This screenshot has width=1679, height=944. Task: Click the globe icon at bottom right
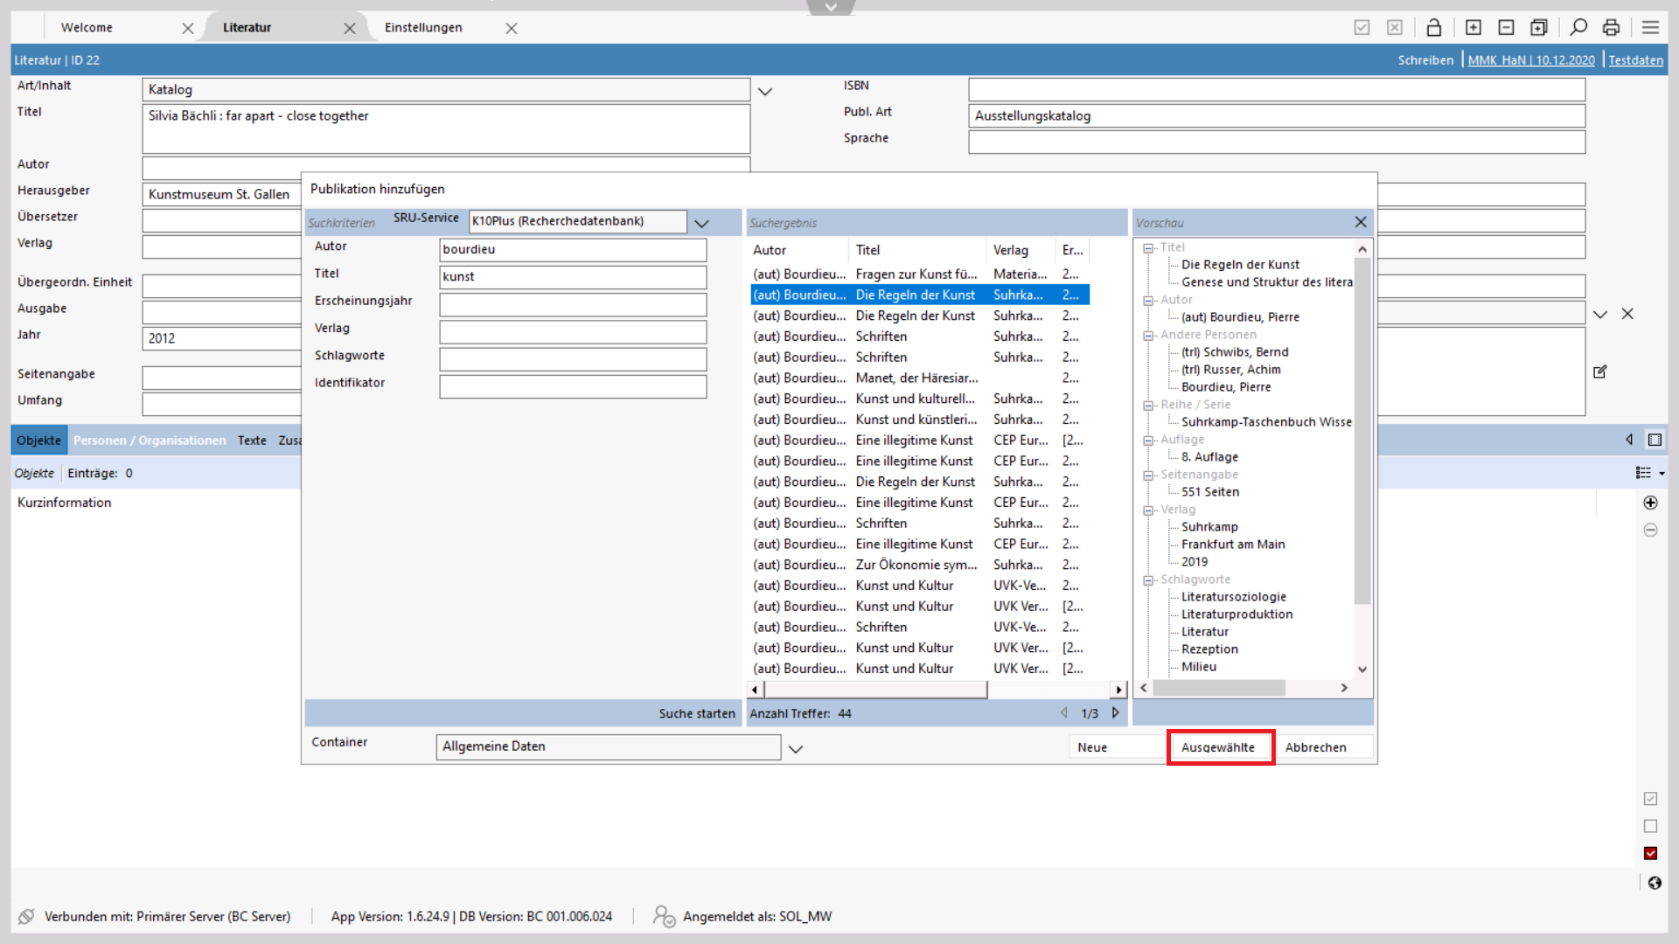tap(1655, 883)
